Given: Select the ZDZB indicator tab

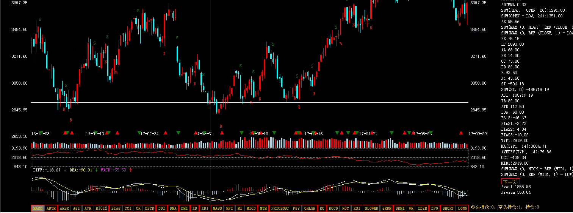Looking at the screenshot, I should coord(423,208).
